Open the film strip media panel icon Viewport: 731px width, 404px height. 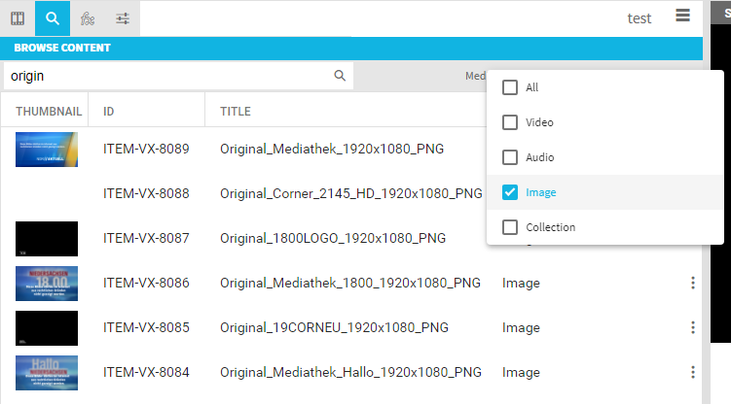pyautogui.click(x=18, y=17)
